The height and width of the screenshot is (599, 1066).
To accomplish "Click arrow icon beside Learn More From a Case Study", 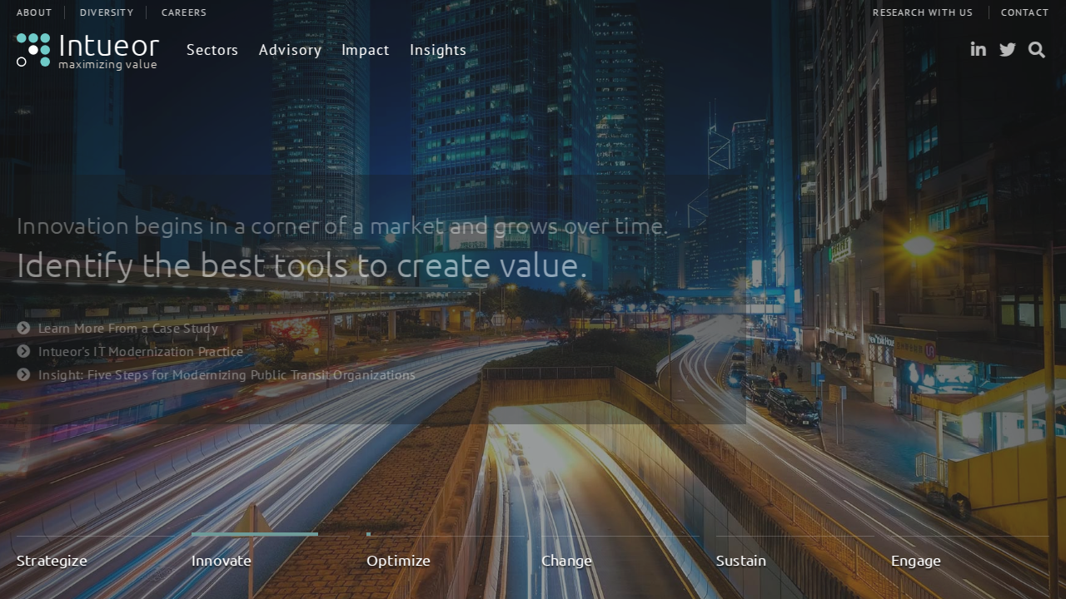I will (x=23, y=329).
